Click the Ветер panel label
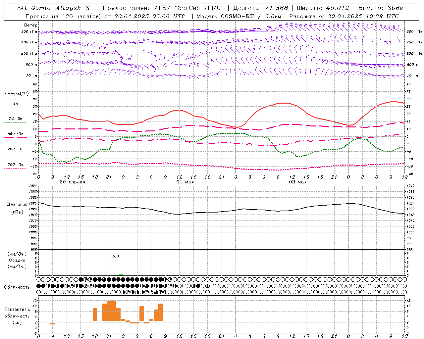Viewport: 424px width, 339px height. (31, 25)
